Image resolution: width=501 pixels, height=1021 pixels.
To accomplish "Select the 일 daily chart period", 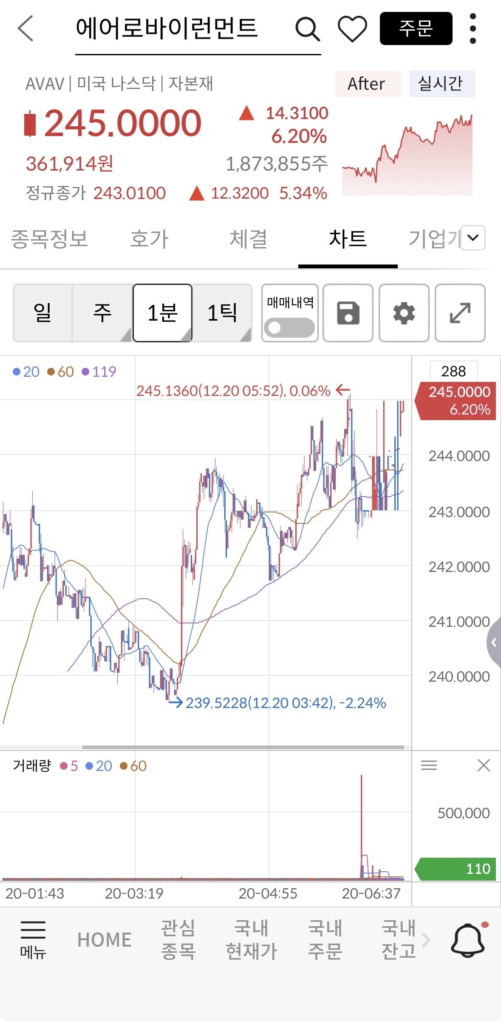I will [x=42, y=313].
